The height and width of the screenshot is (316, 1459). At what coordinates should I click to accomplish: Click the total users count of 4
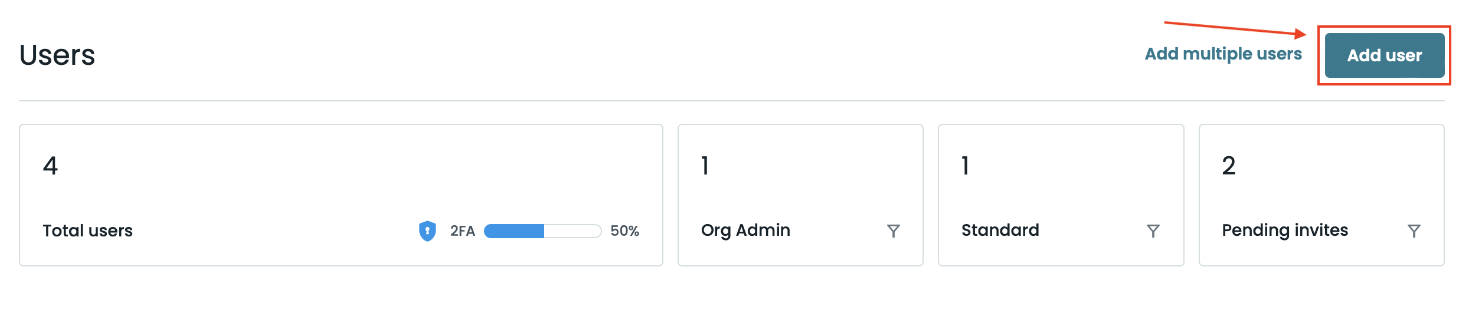50,166
